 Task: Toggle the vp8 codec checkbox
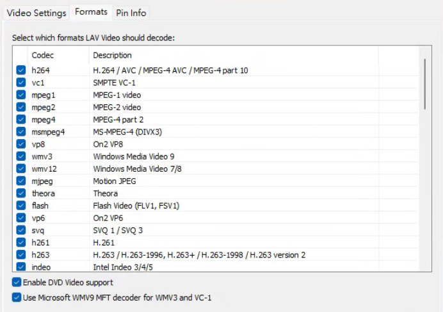click(x=21, y=144)
